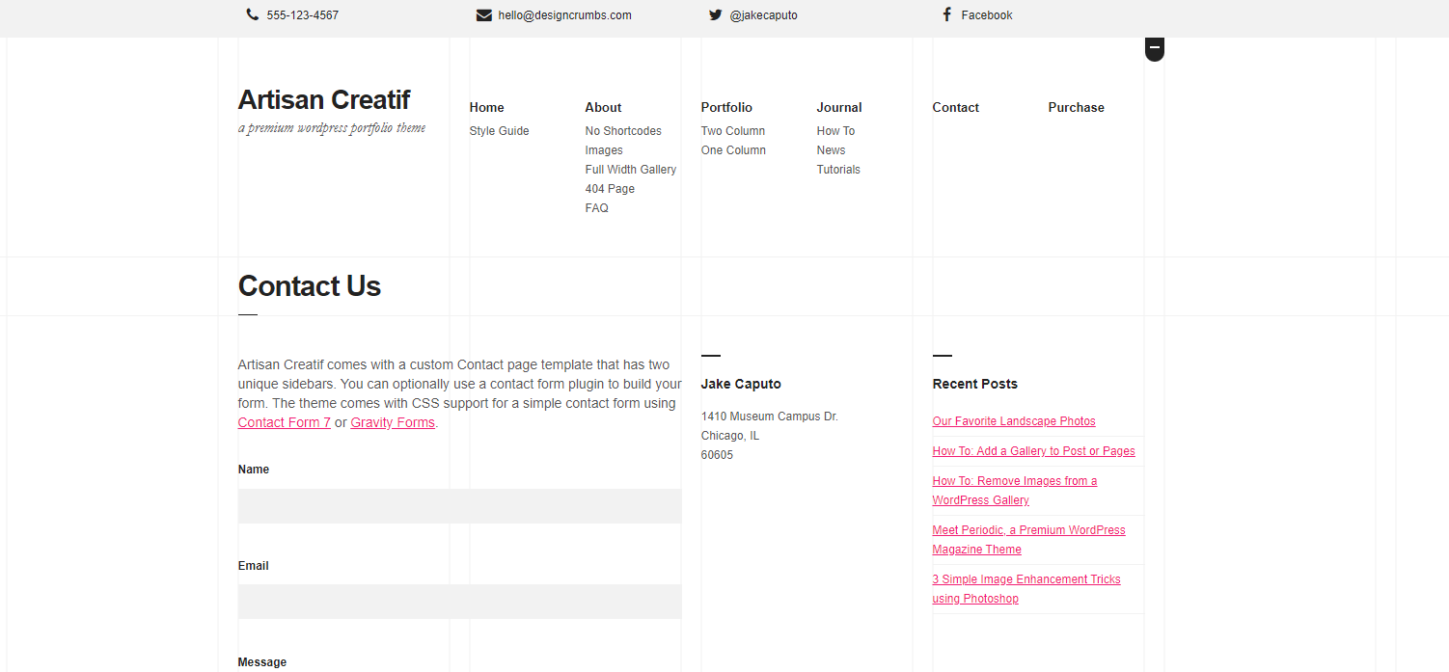The width and height of the screenshot is (1449, 672).
Task: Focus the Name input field
Action: pyautogui.click(x=460, y=506)
